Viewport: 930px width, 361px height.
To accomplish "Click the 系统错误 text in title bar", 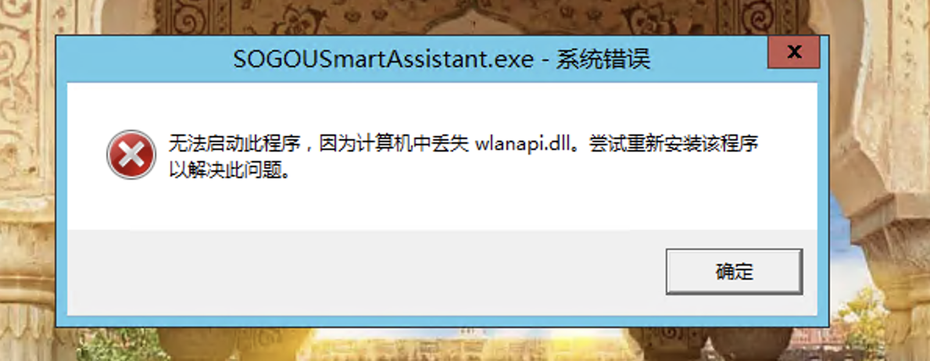I will tap(603, 59).
